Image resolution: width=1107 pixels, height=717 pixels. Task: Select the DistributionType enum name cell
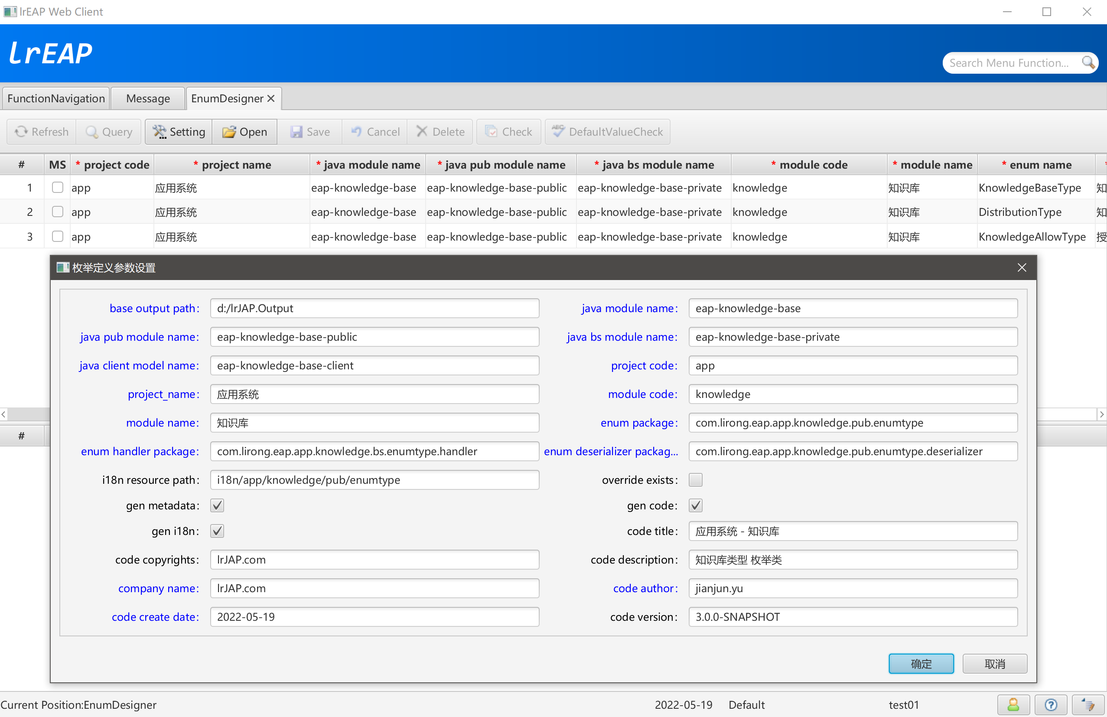coord(1035,212)
